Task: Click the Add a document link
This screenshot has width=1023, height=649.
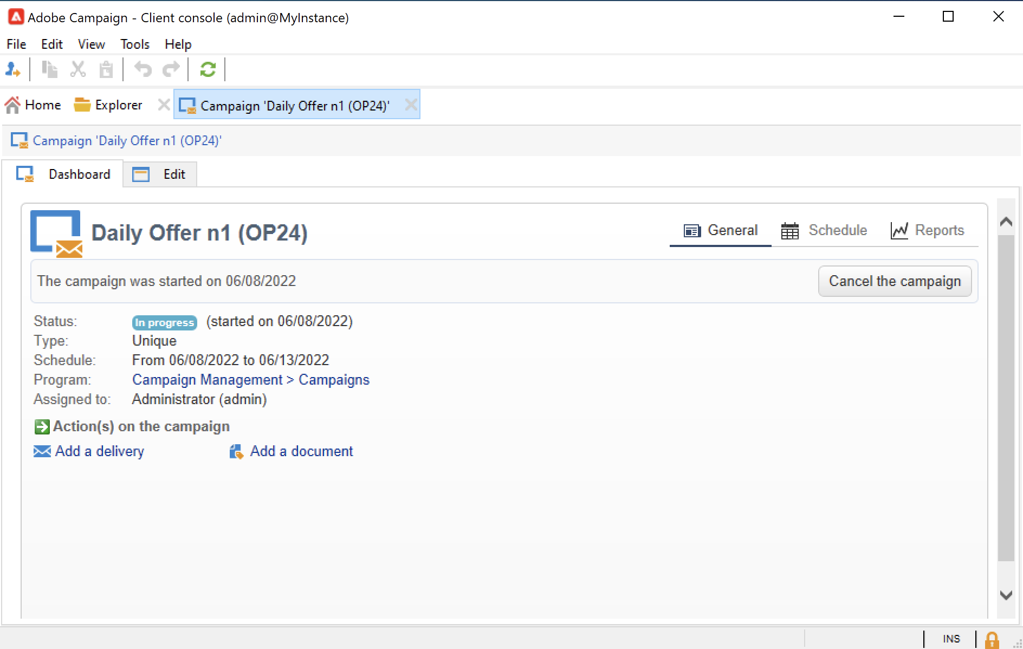Action: pos(301,451)
